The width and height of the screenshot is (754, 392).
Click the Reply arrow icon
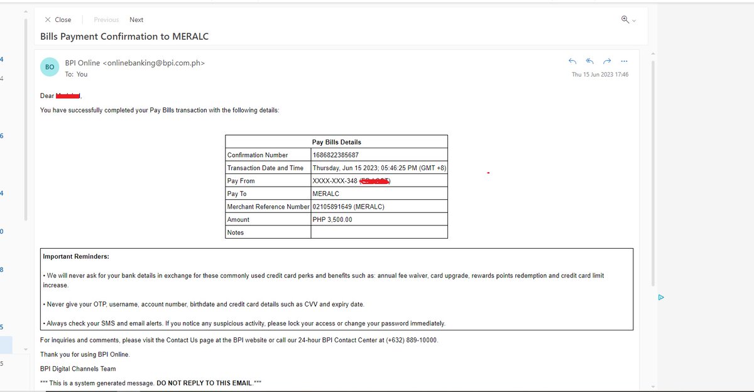tap(572, 61)
